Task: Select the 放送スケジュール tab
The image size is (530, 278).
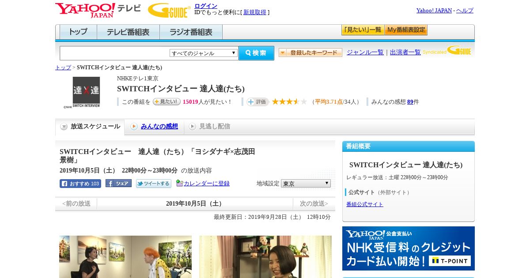Action: click(90, 127)
